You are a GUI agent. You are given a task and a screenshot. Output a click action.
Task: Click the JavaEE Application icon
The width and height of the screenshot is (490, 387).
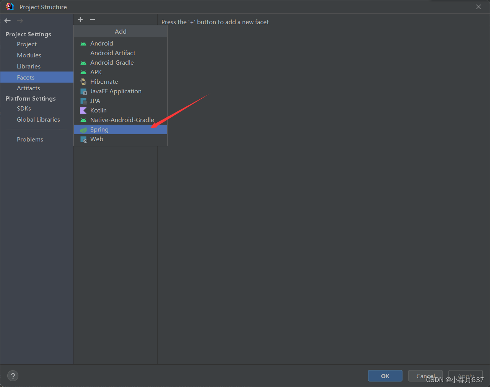pyautogui.click(x=83, y=91)
